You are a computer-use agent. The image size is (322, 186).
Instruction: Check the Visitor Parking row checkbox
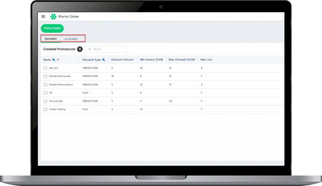(x=45, y=109)
